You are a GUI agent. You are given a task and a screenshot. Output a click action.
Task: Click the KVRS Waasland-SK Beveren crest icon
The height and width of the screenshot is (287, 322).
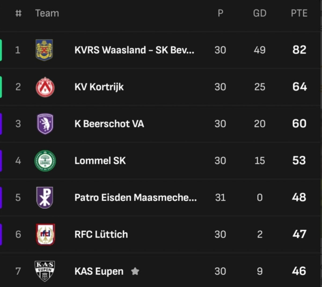click(x=44, y=50)
